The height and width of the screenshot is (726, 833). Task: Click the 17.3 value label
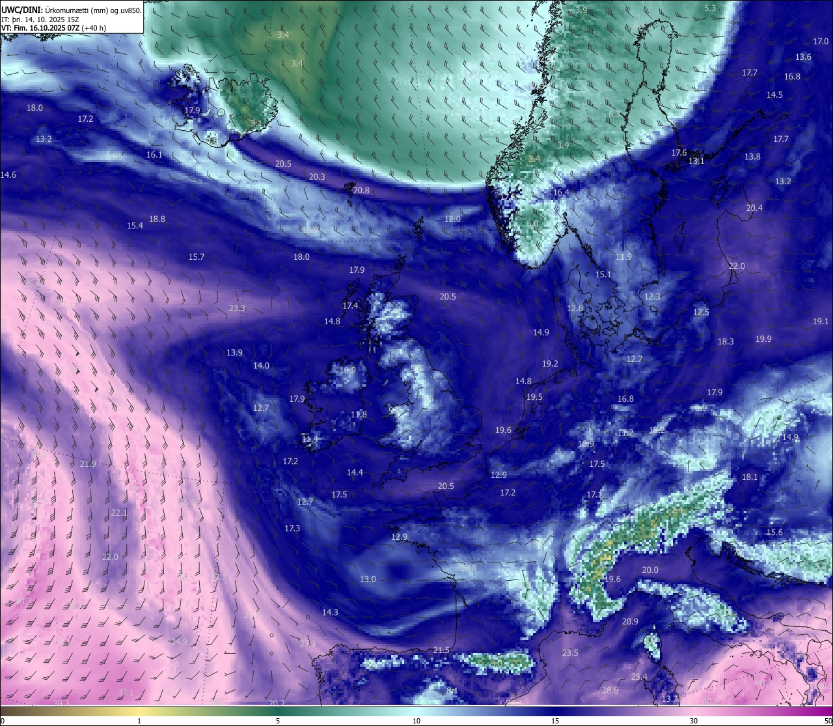coord(292,528)
